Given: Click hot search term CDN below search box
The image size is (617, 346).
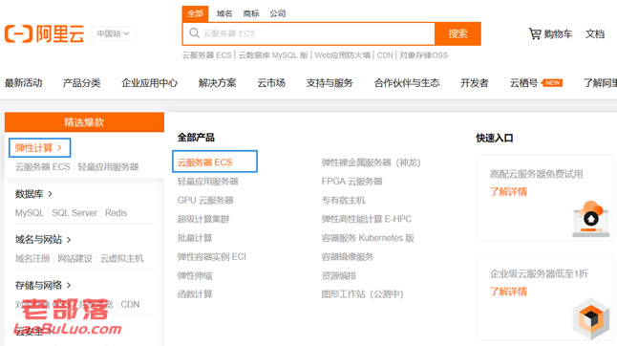Looking at the screenshot, I should click(385, 55).
